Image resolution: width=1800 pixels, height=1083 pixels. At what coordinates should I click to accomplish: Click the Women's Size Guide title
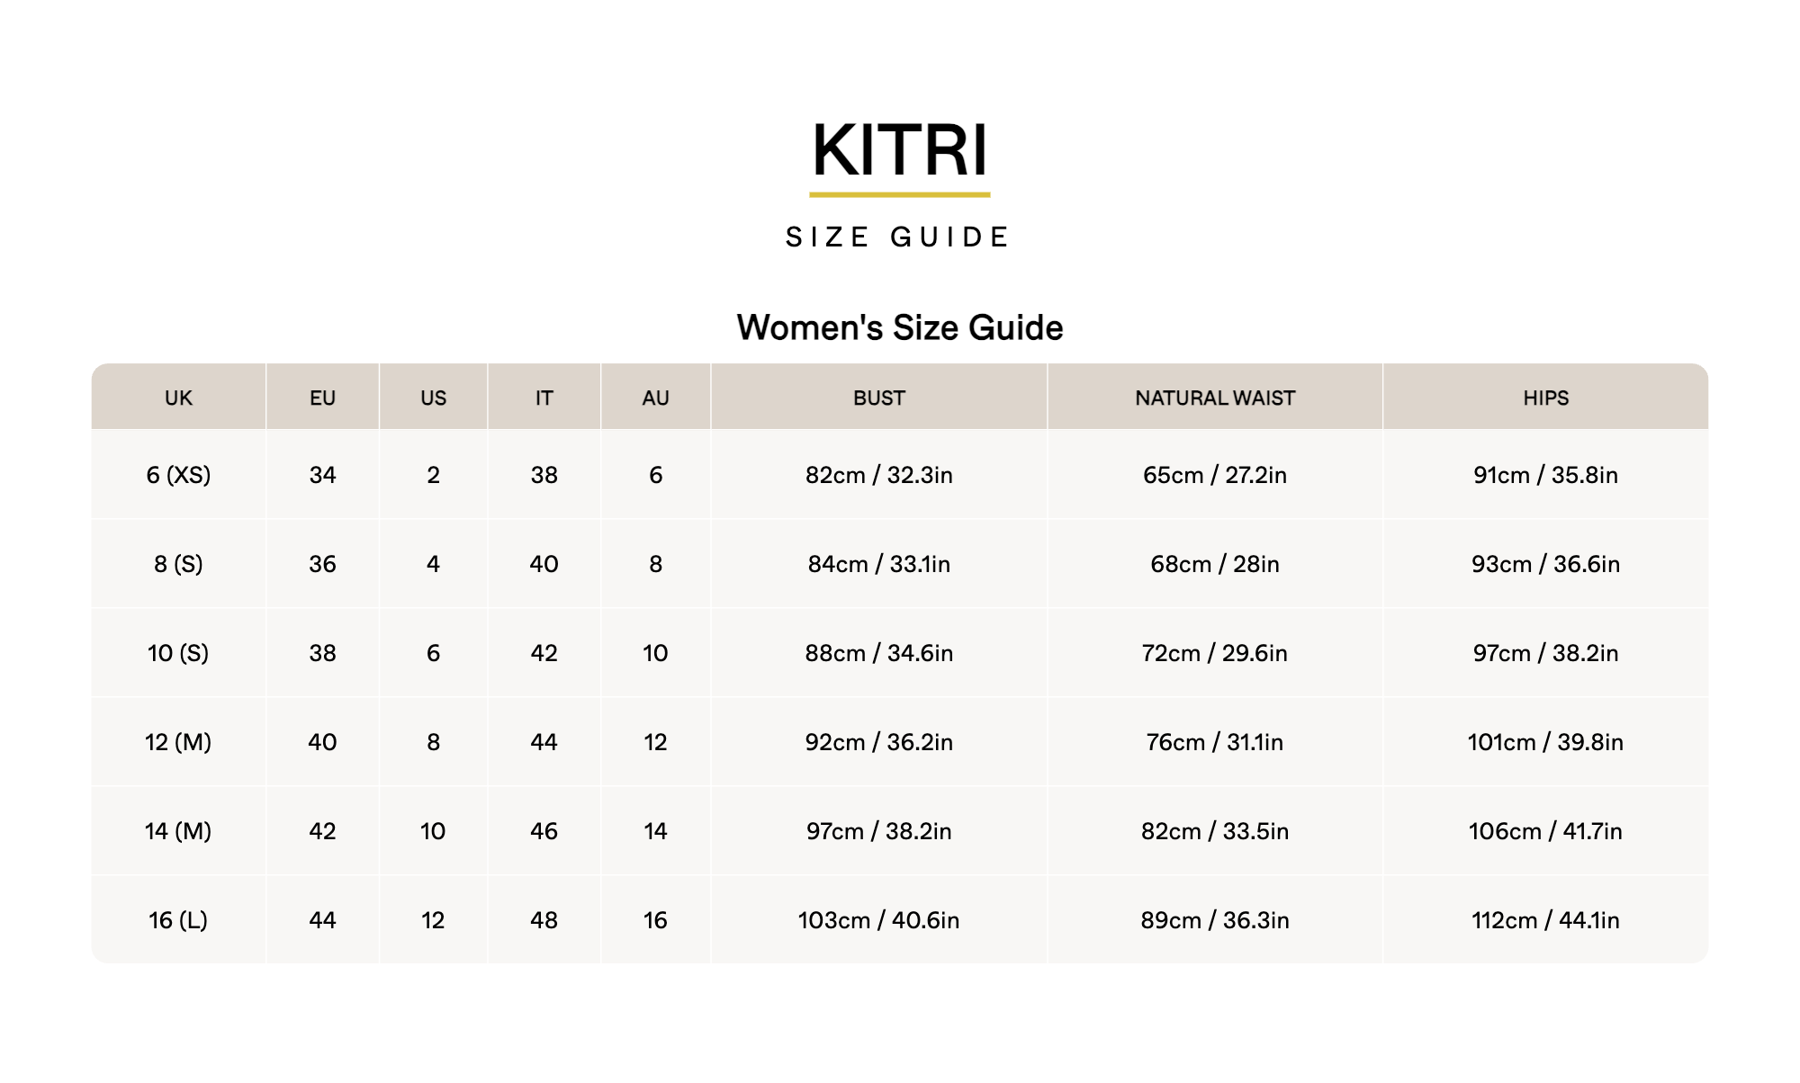[899, 327]
